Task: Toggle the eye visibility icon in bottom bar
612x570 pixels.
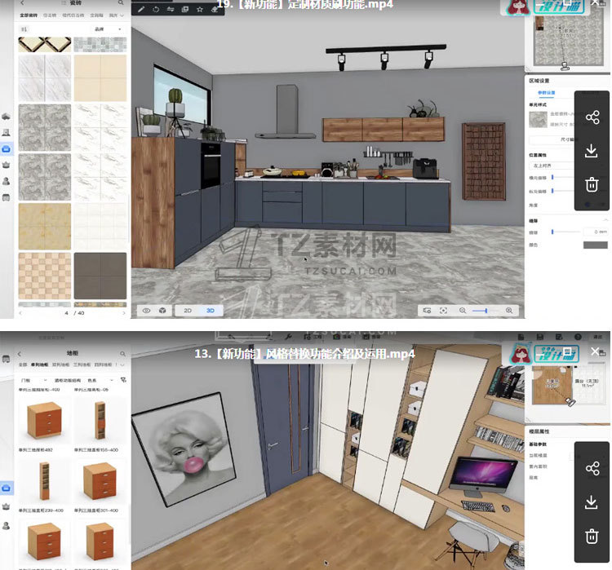Action: (x=146, y=311)
